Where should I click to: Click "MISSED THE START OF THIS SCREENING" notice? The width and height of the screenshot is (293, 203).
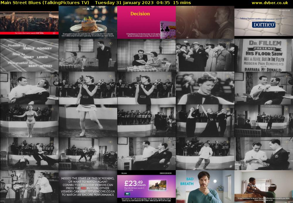[x=88, y=178]
